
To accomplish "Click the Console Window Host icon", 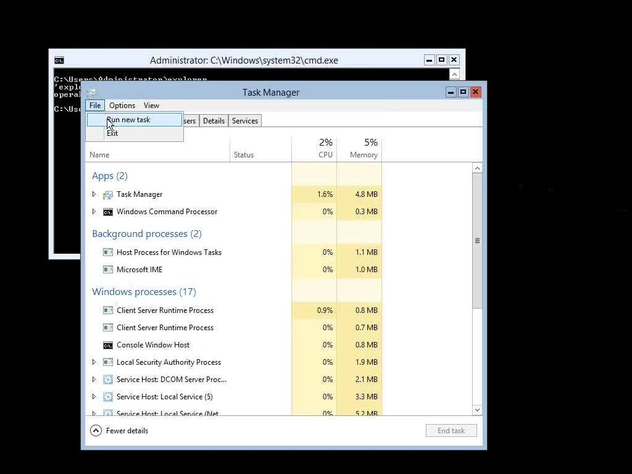I will (x=107, y=346).
